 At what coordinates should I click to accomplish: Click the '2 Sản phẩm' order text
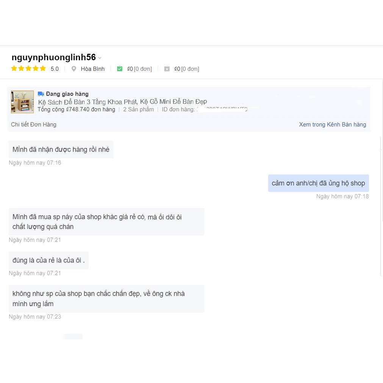point(138,109)
